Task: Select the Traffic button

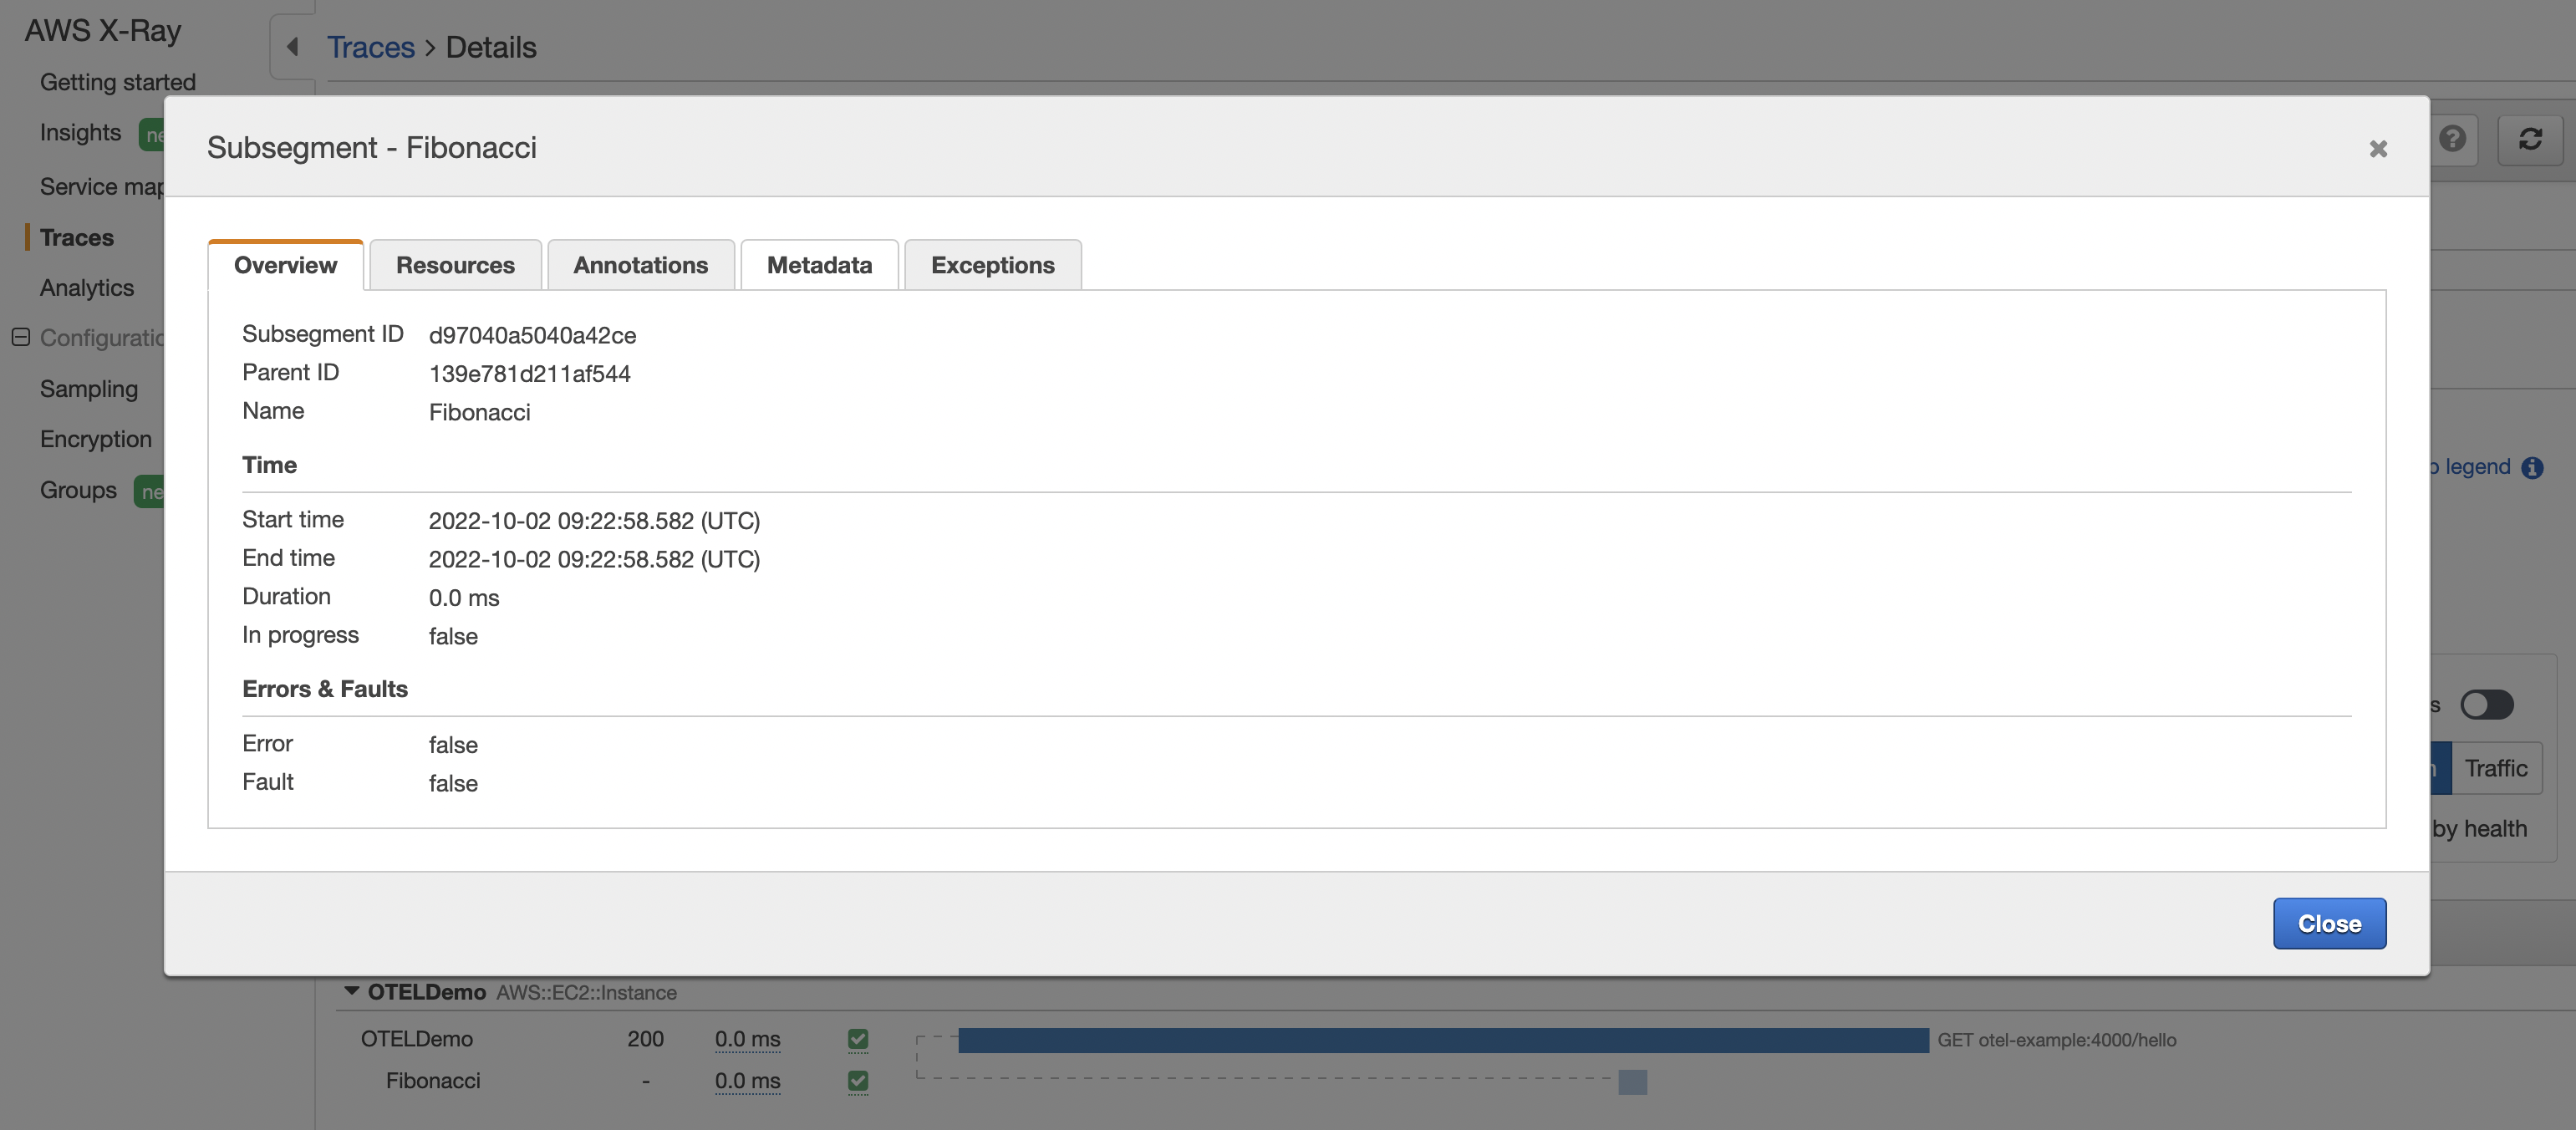Action: pos(2495,768)
